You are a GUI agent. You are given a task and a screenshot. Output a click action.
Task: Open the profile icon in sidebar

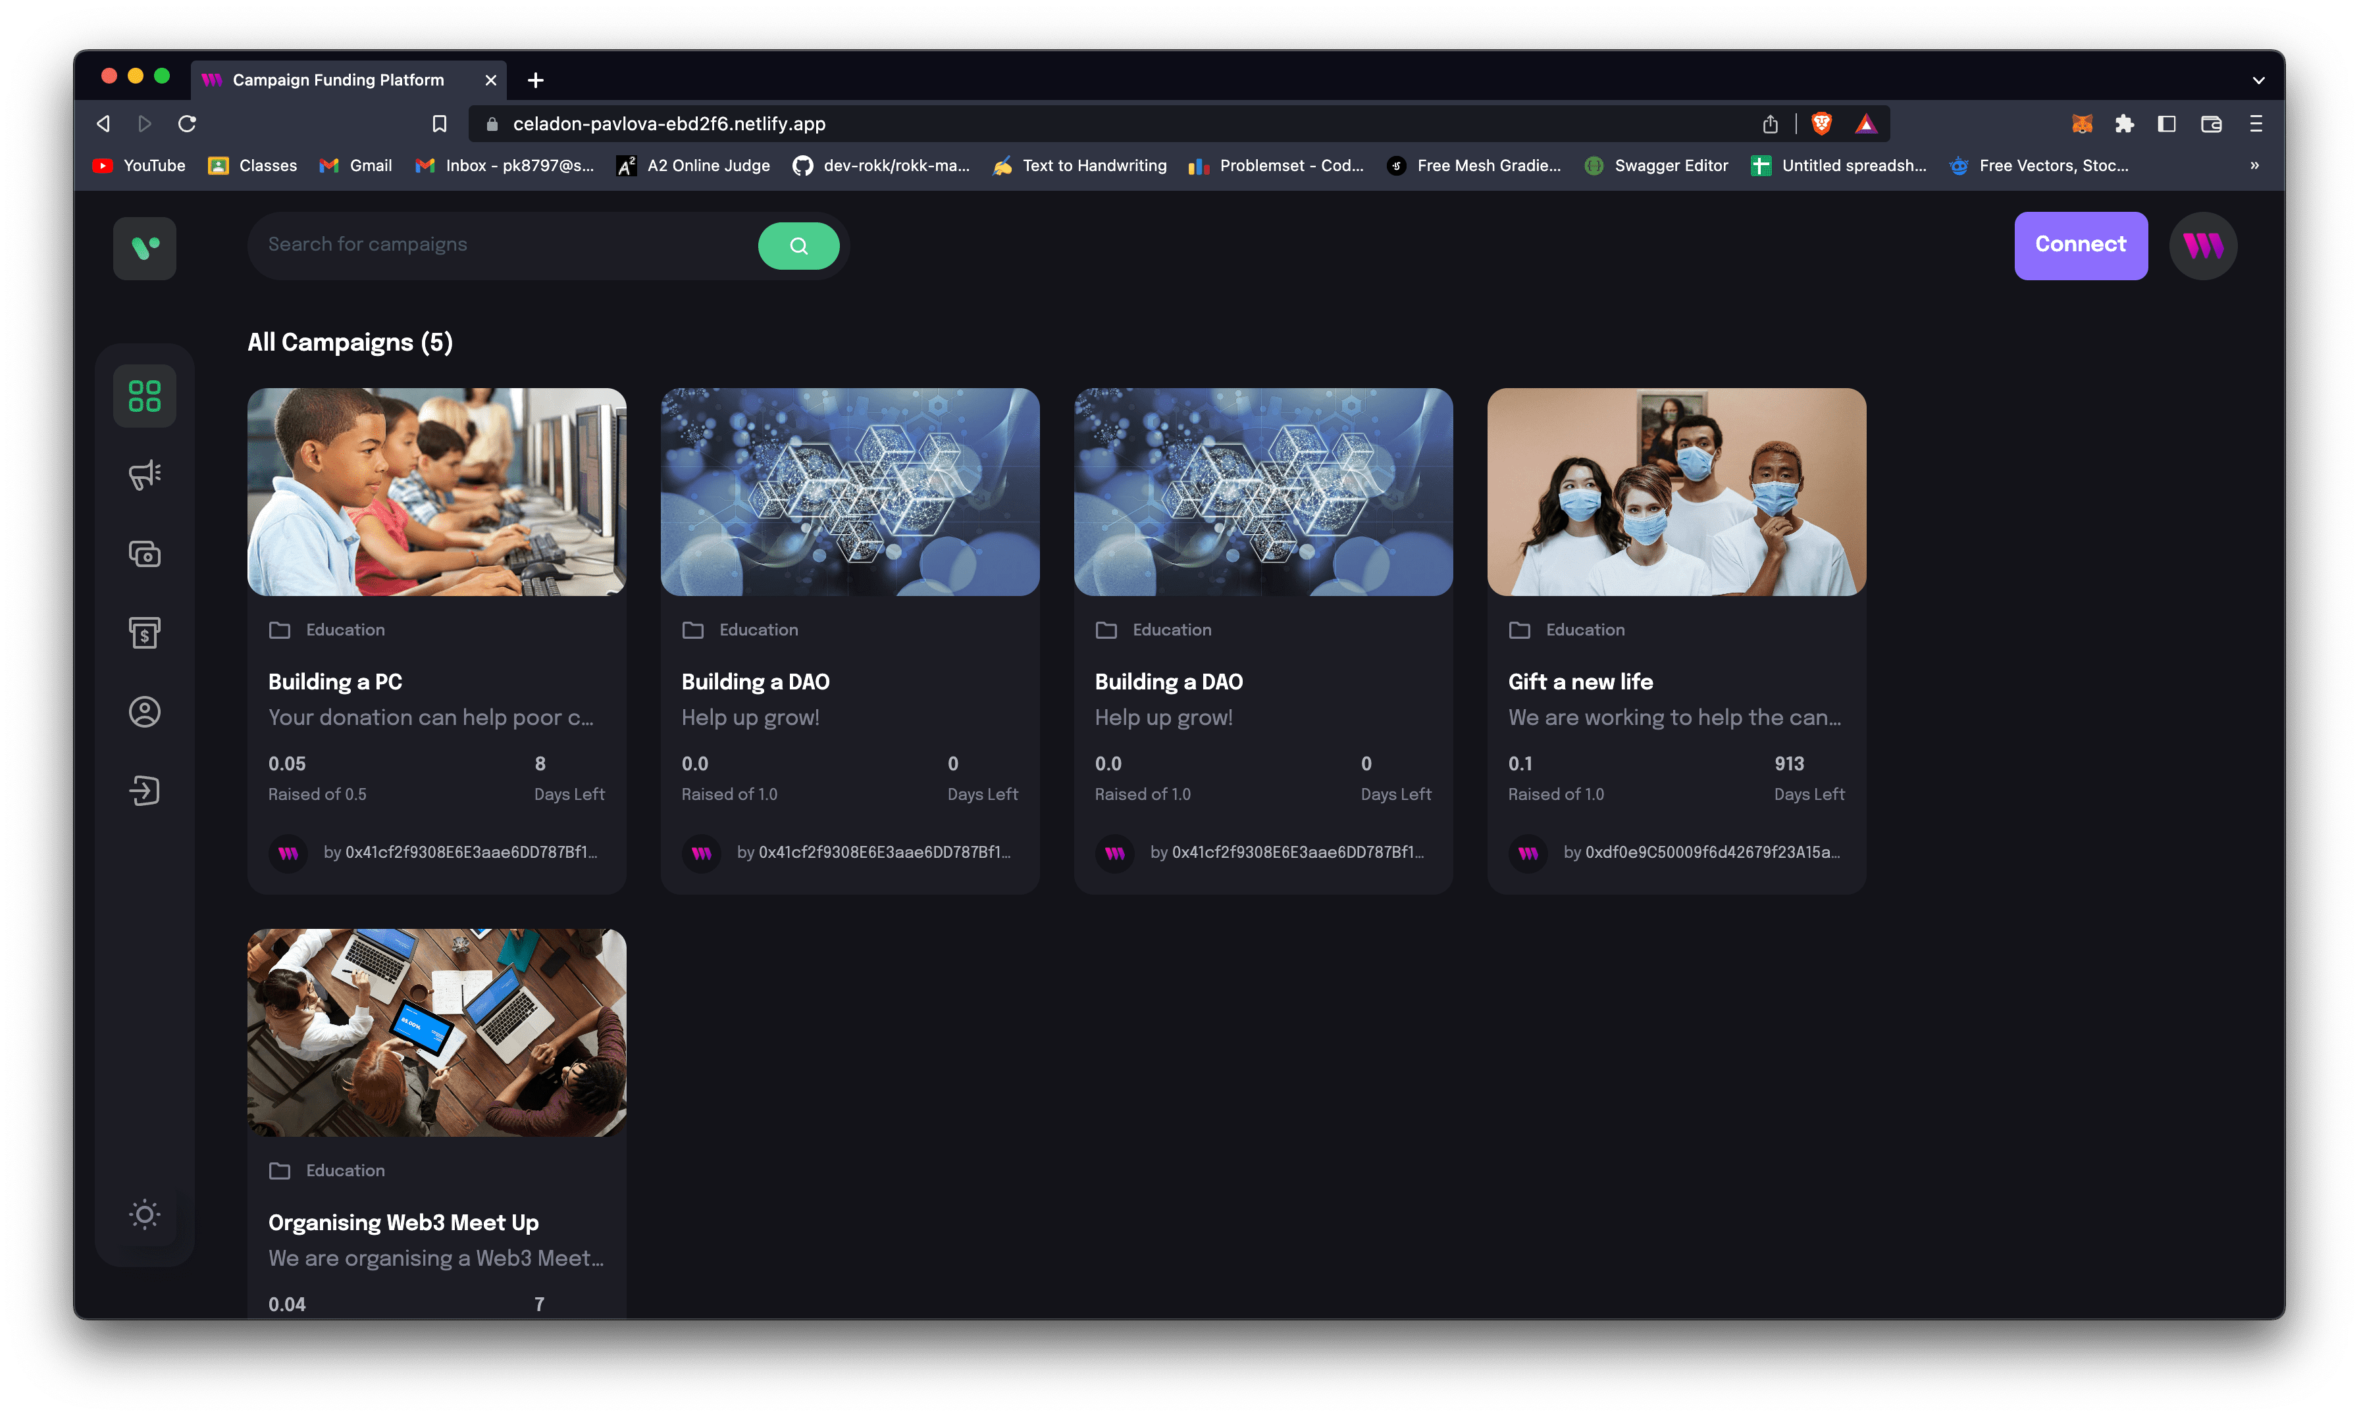144,711
